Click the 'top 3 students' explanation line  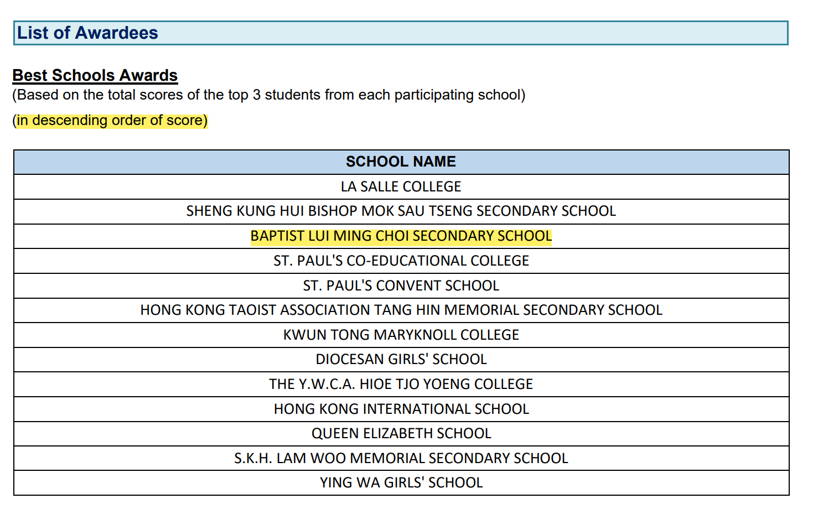269,95
